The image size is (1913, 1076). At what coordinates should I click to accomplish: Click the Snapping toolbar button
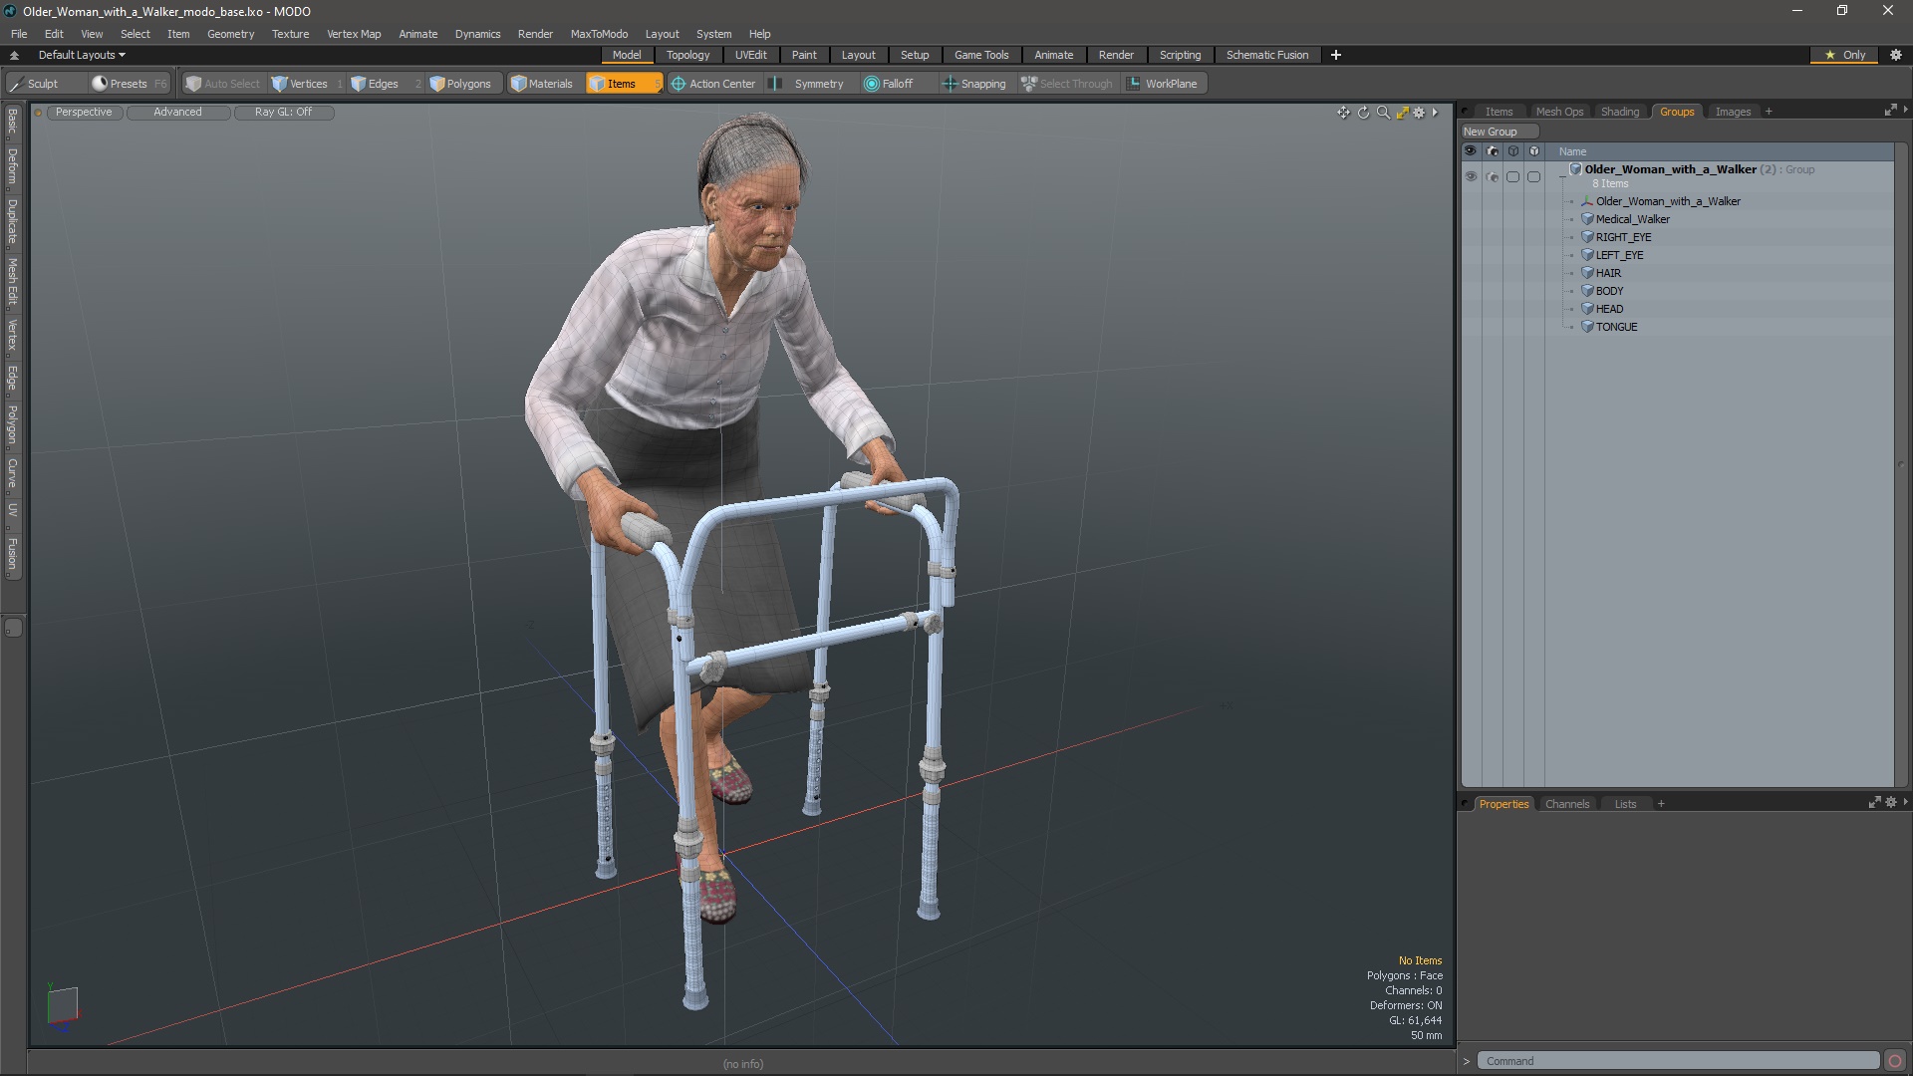pos(974,84)
